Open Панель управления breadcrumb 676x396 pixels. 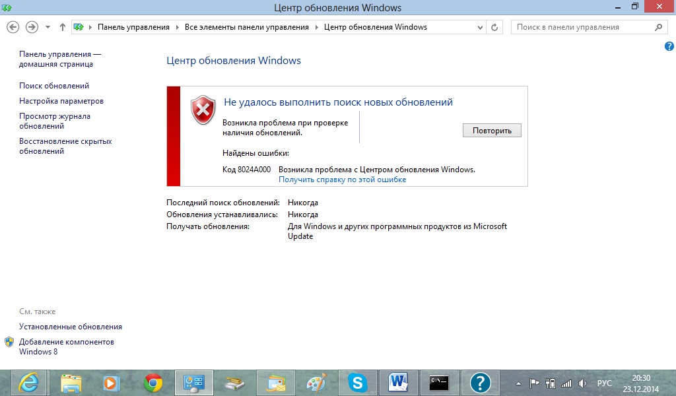point(133,27)
